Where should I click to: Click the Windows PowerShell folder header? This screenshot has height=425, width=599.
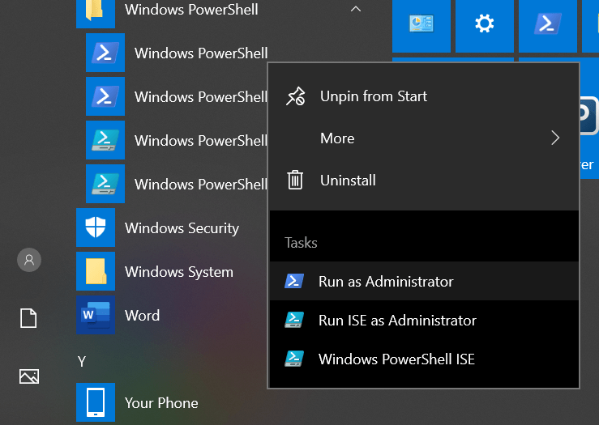pos(191,10)
